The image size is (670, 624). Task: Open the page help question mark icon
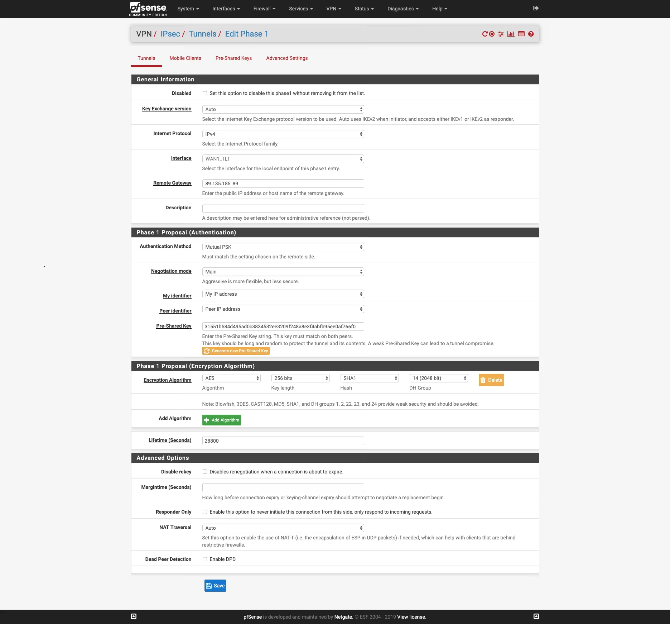pos(531,34)
